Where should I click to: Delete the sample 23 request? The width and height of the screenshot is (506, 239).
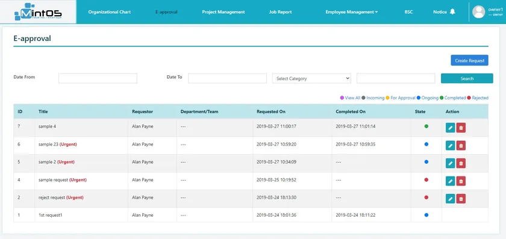461,146
